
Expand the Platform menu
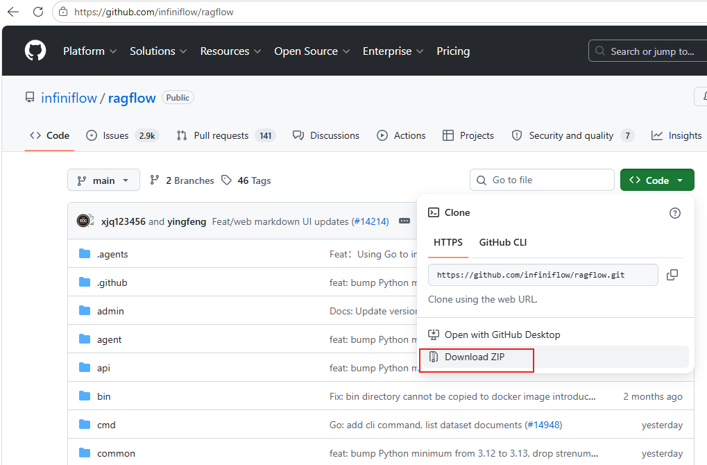point(90,51)
